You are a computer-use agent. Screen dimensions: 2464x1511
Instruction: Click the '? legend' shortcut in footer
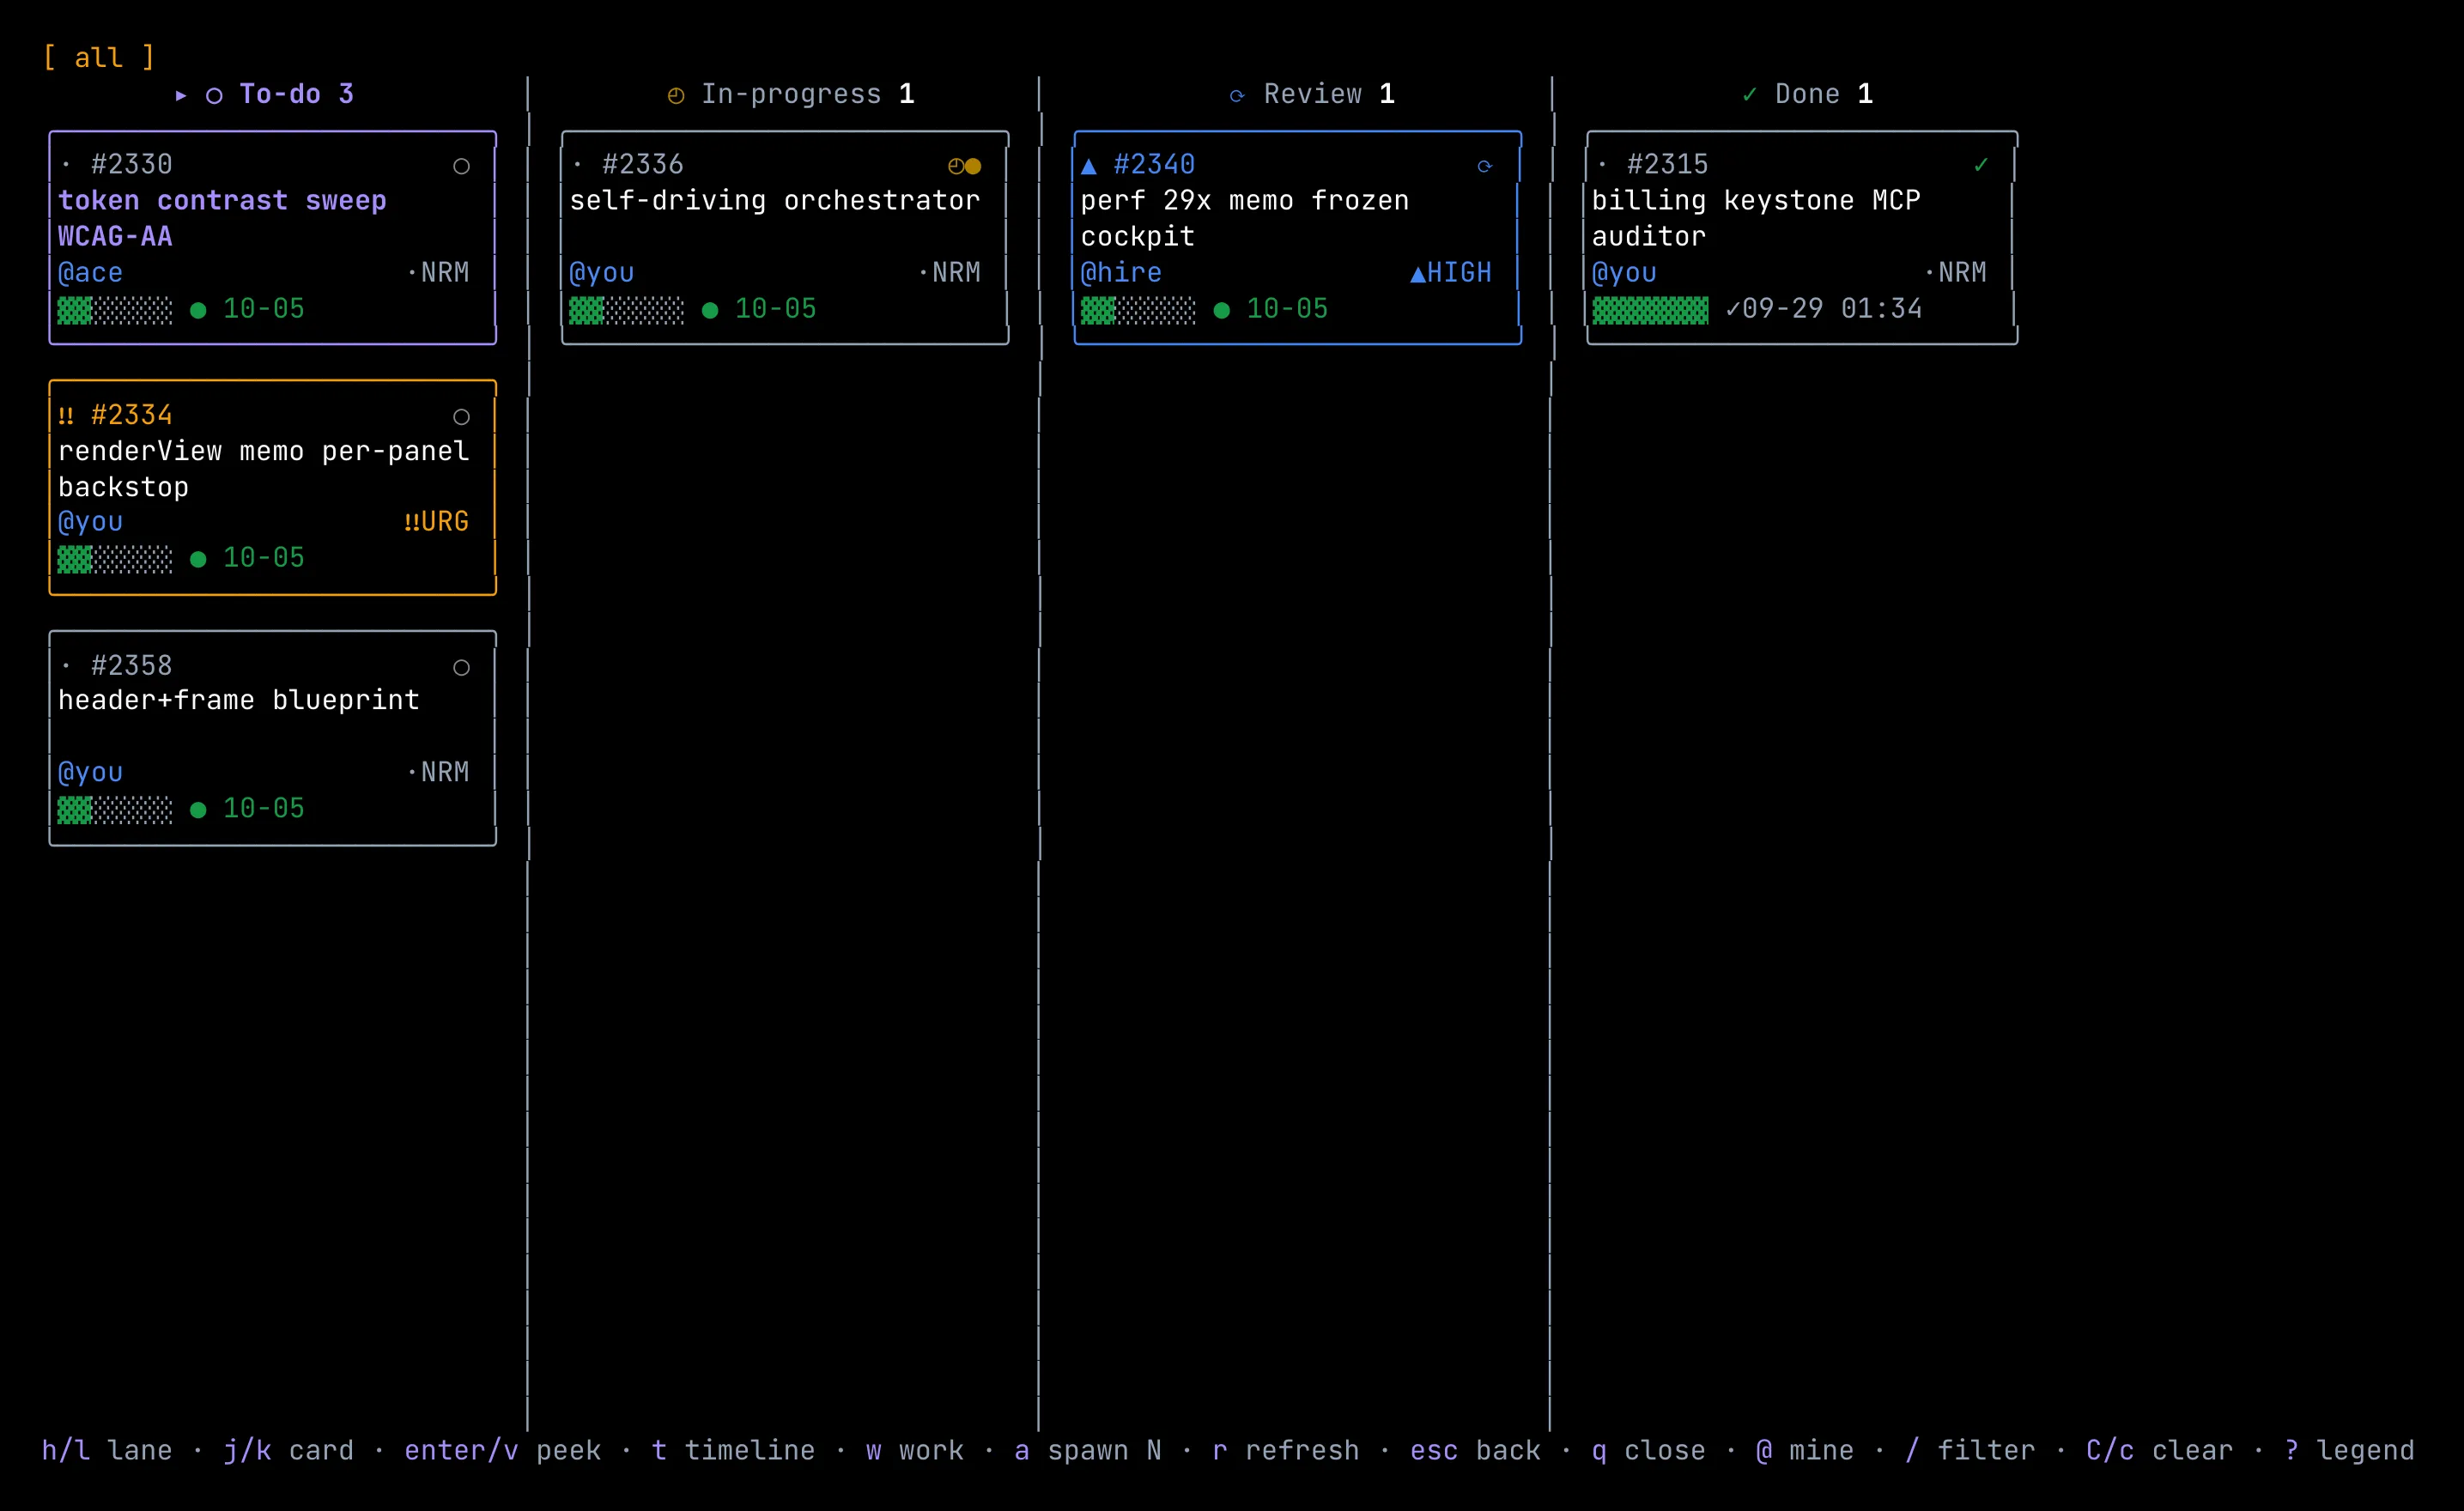pyautogui.click(x=2349, y=1450)
